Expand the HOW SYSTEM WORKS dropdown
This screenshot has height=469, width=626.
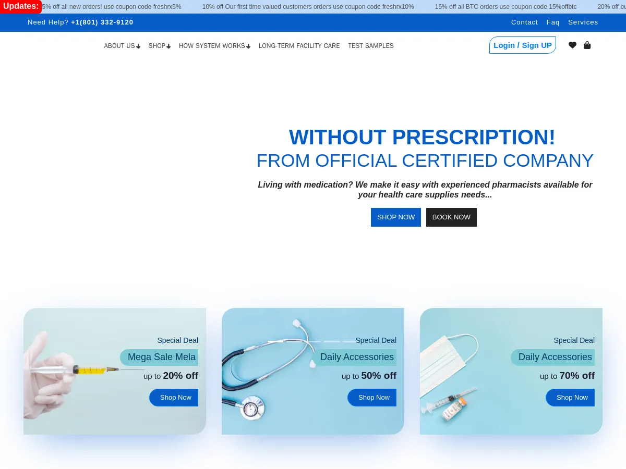[212, 46]
